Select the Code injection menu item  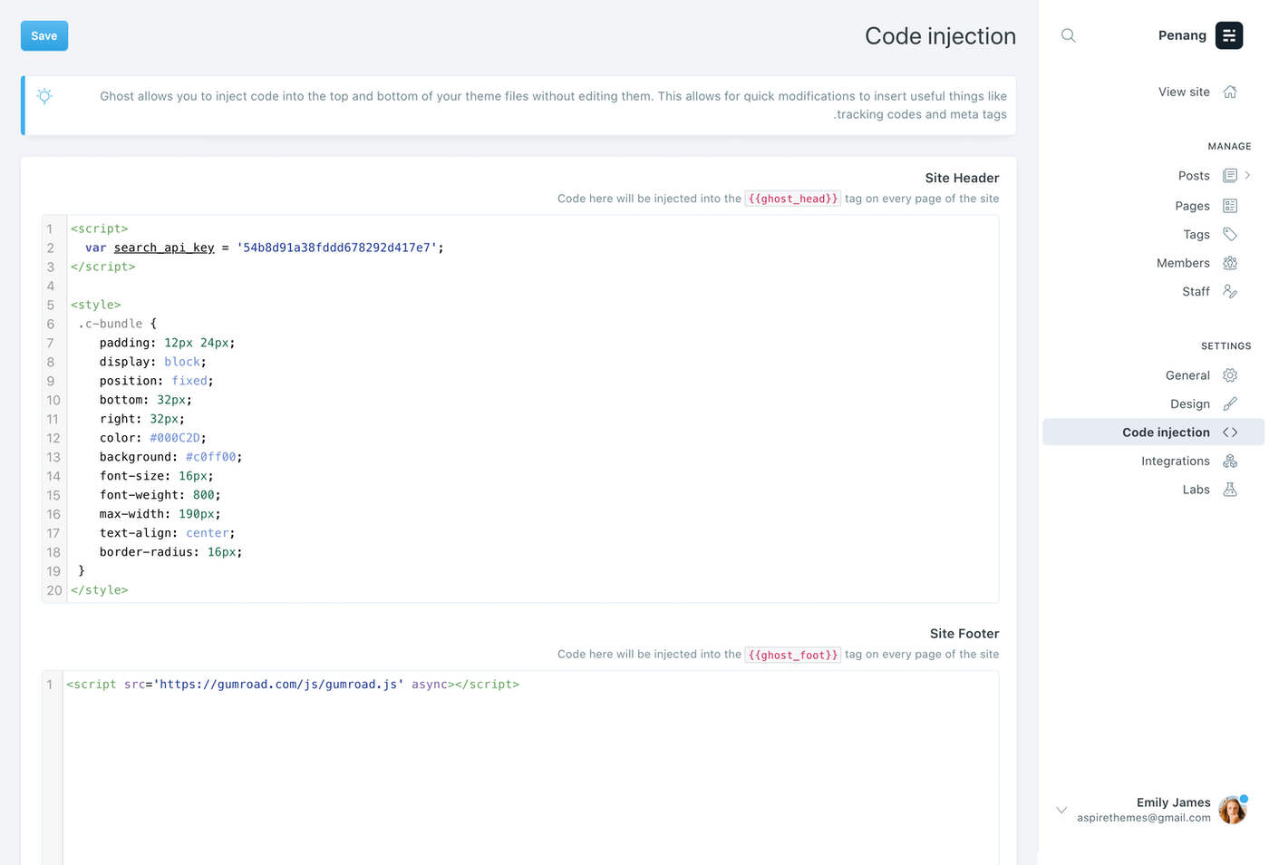click(1166, 432)
